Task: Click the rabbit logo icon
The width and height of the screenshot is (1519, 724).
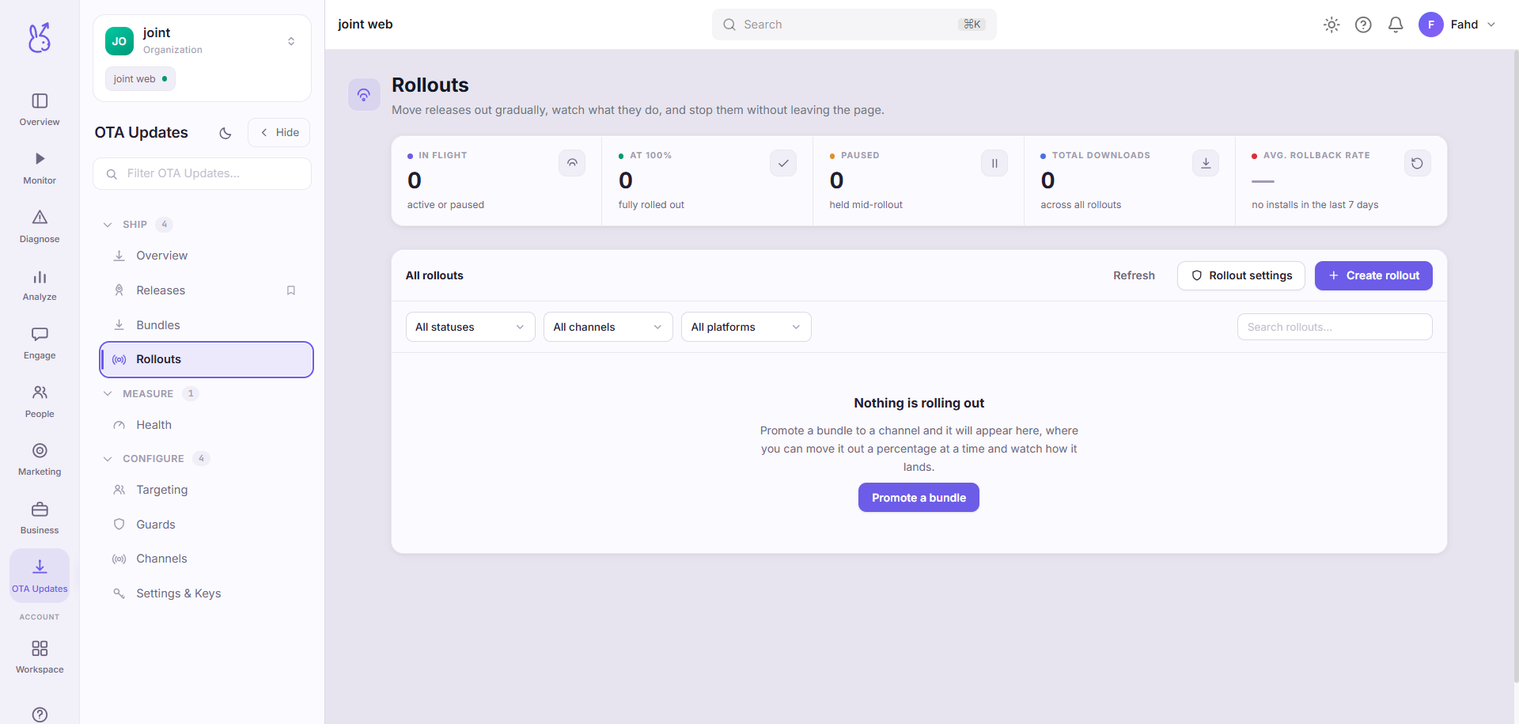Action: [40, 37]
